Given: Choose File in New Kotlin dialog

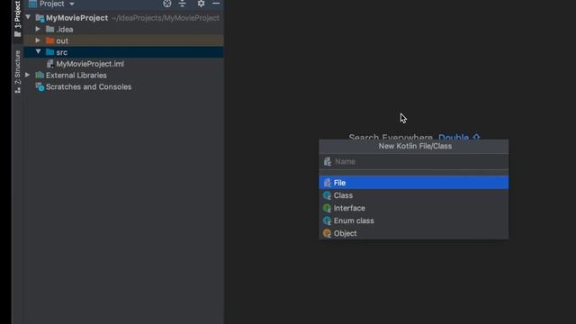Looking at the screenshot, I should (x=414, y=183).
